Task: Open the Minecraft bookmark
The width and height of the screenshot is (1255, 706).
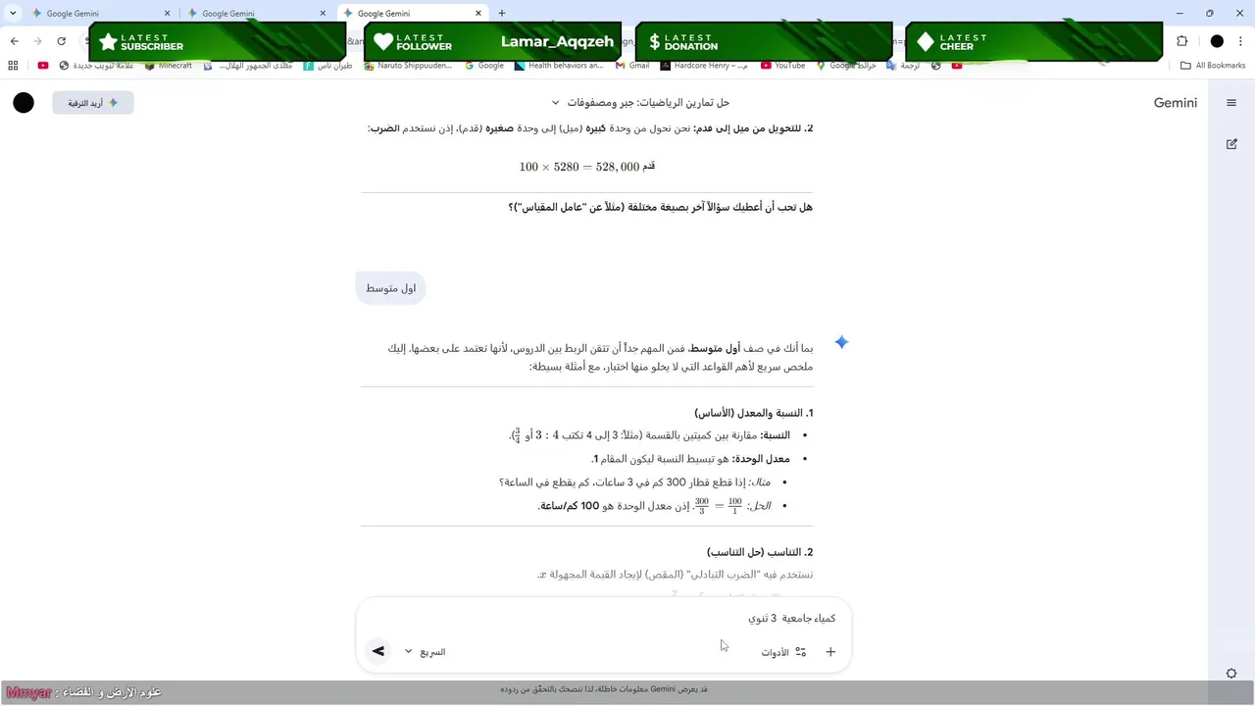Action: pos(168,66)
